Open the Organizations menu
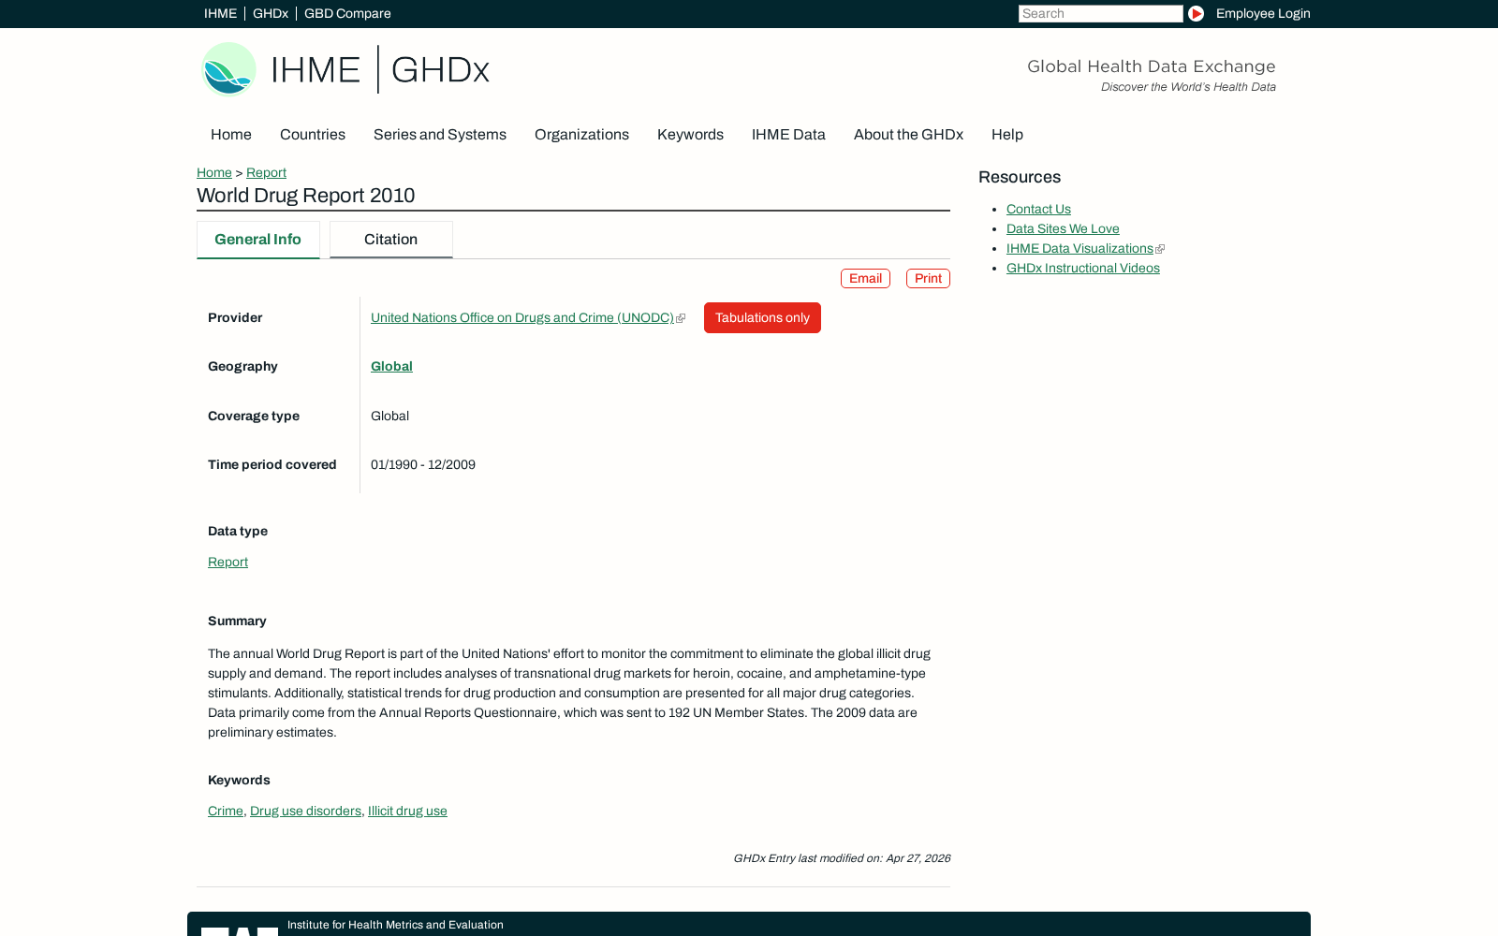 (x=581, y=135)
